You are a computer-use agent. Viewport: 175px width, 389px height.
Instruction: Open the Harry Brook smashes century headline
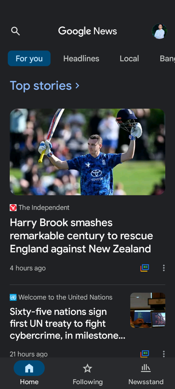81,236
